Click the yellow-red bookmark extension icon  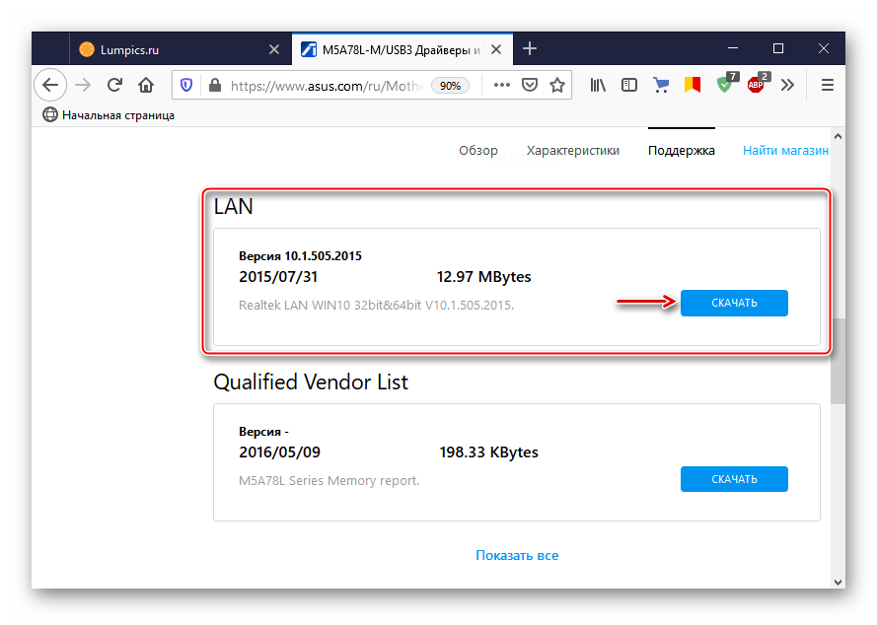pyautogui.click(x=693, y=85)
